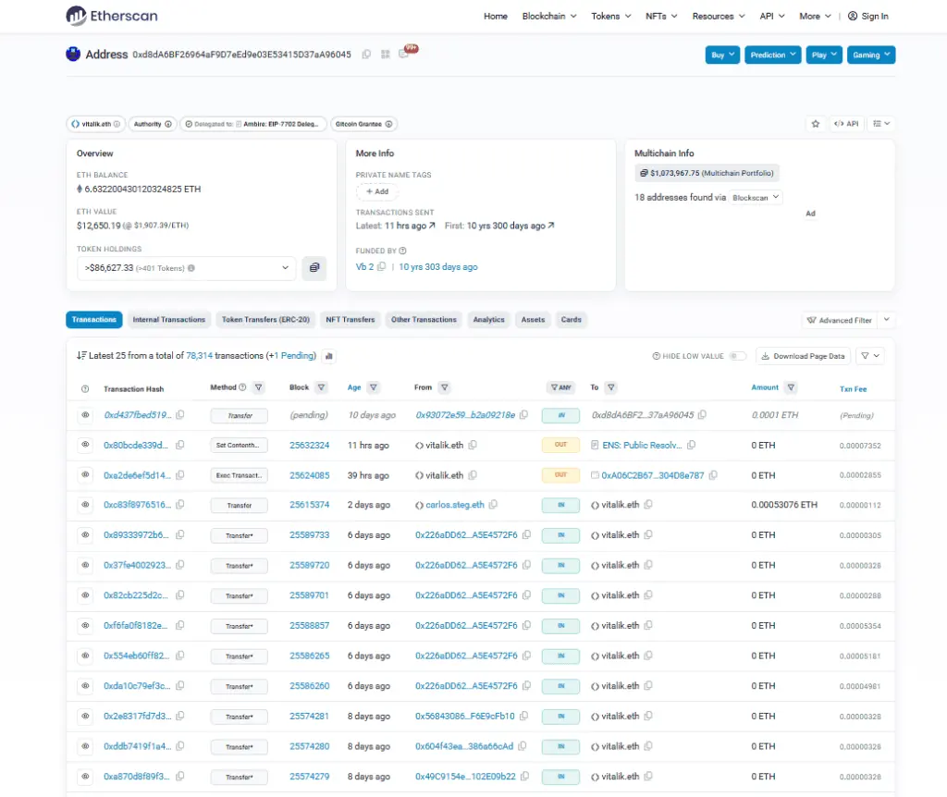Open 78,314 total transactions link
947x797 pixels.
coord(200,356)
